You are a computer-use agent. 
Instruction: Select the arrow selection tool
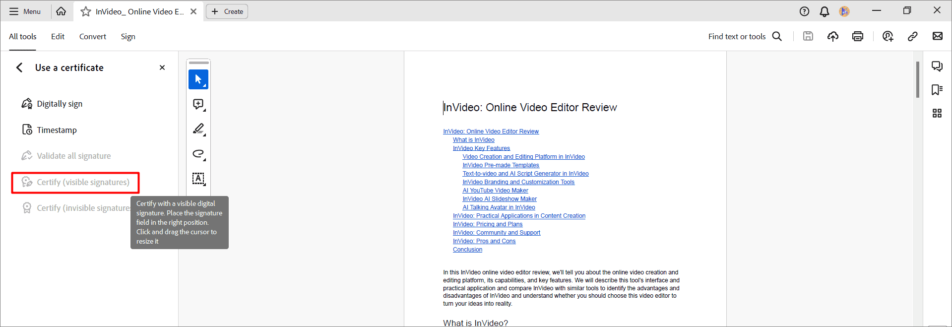coord(198,79)
